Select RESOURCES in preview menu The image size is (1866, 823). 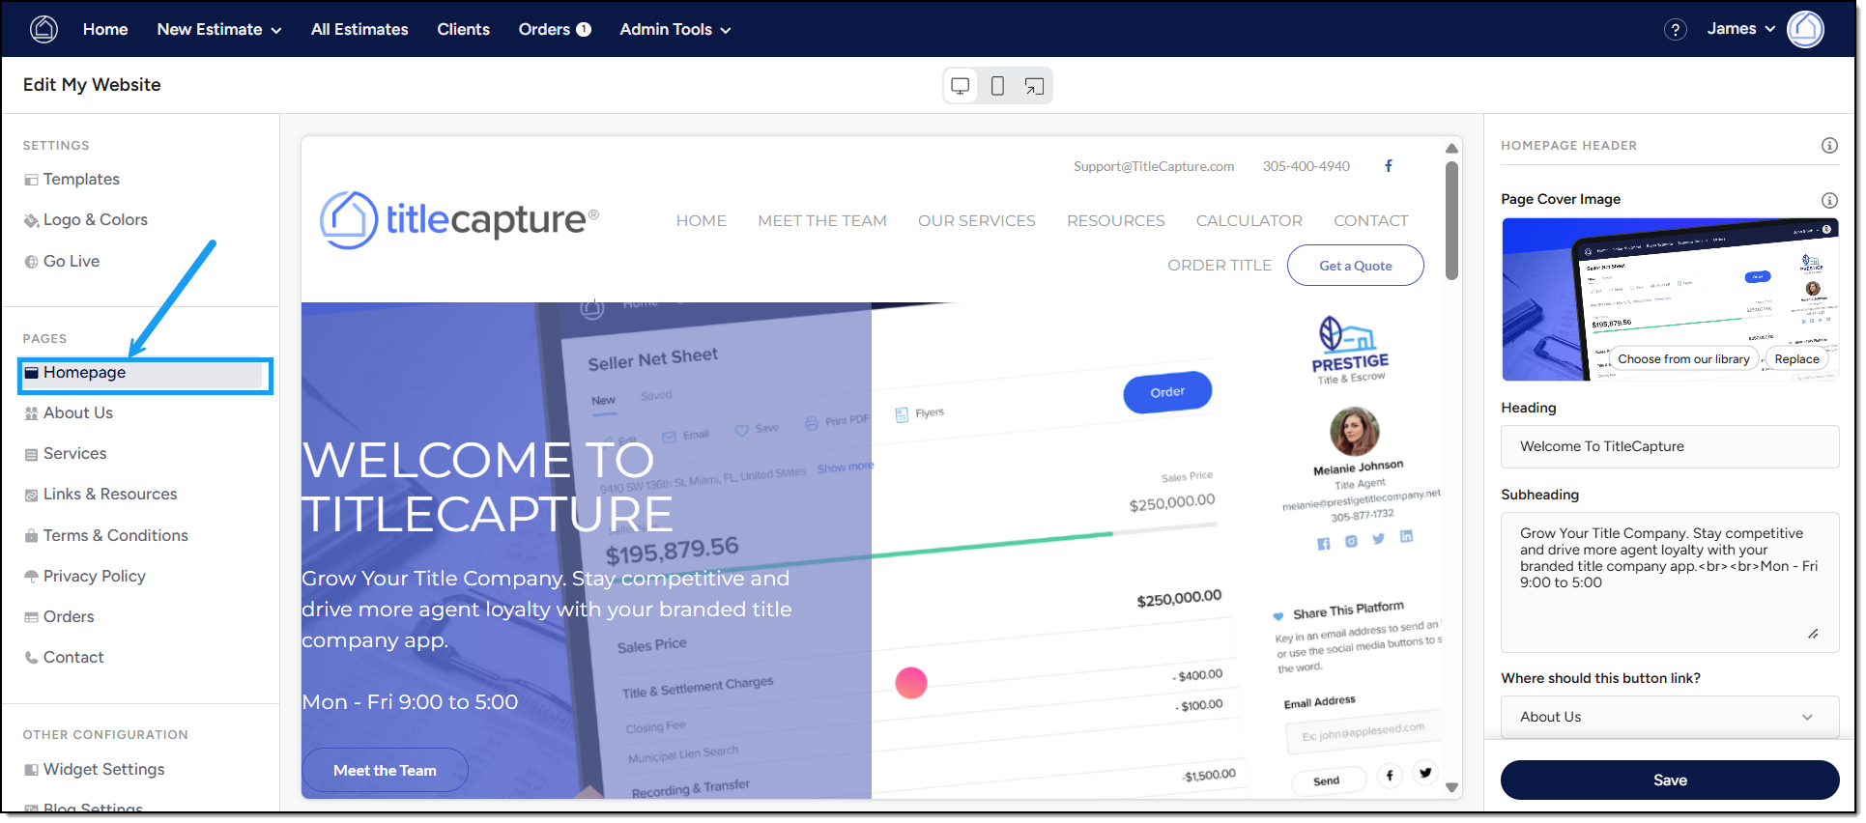point(1115,221)
